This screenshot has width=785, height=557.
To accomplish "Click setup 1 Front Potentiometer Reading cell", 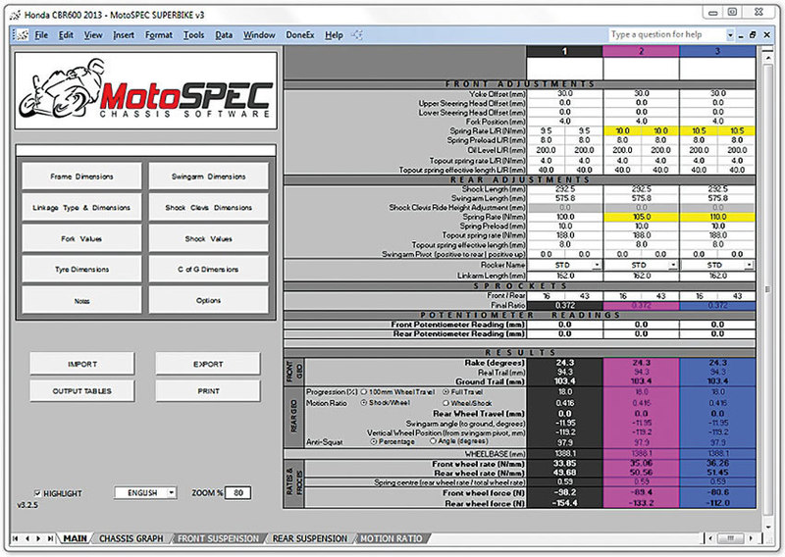I will pos(565,325).
